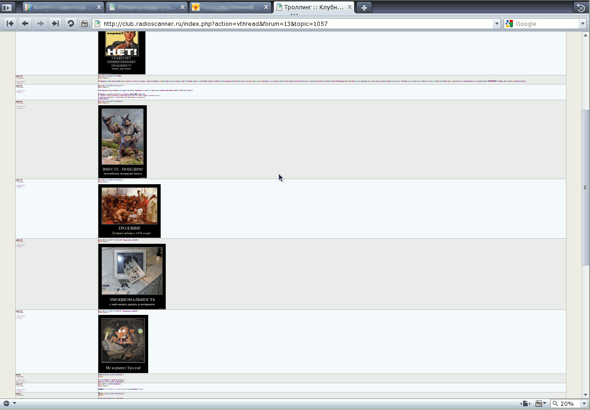Click the scrollbar up arrow
The height and width of the screenshot is (410, 590).
(585, 36)
